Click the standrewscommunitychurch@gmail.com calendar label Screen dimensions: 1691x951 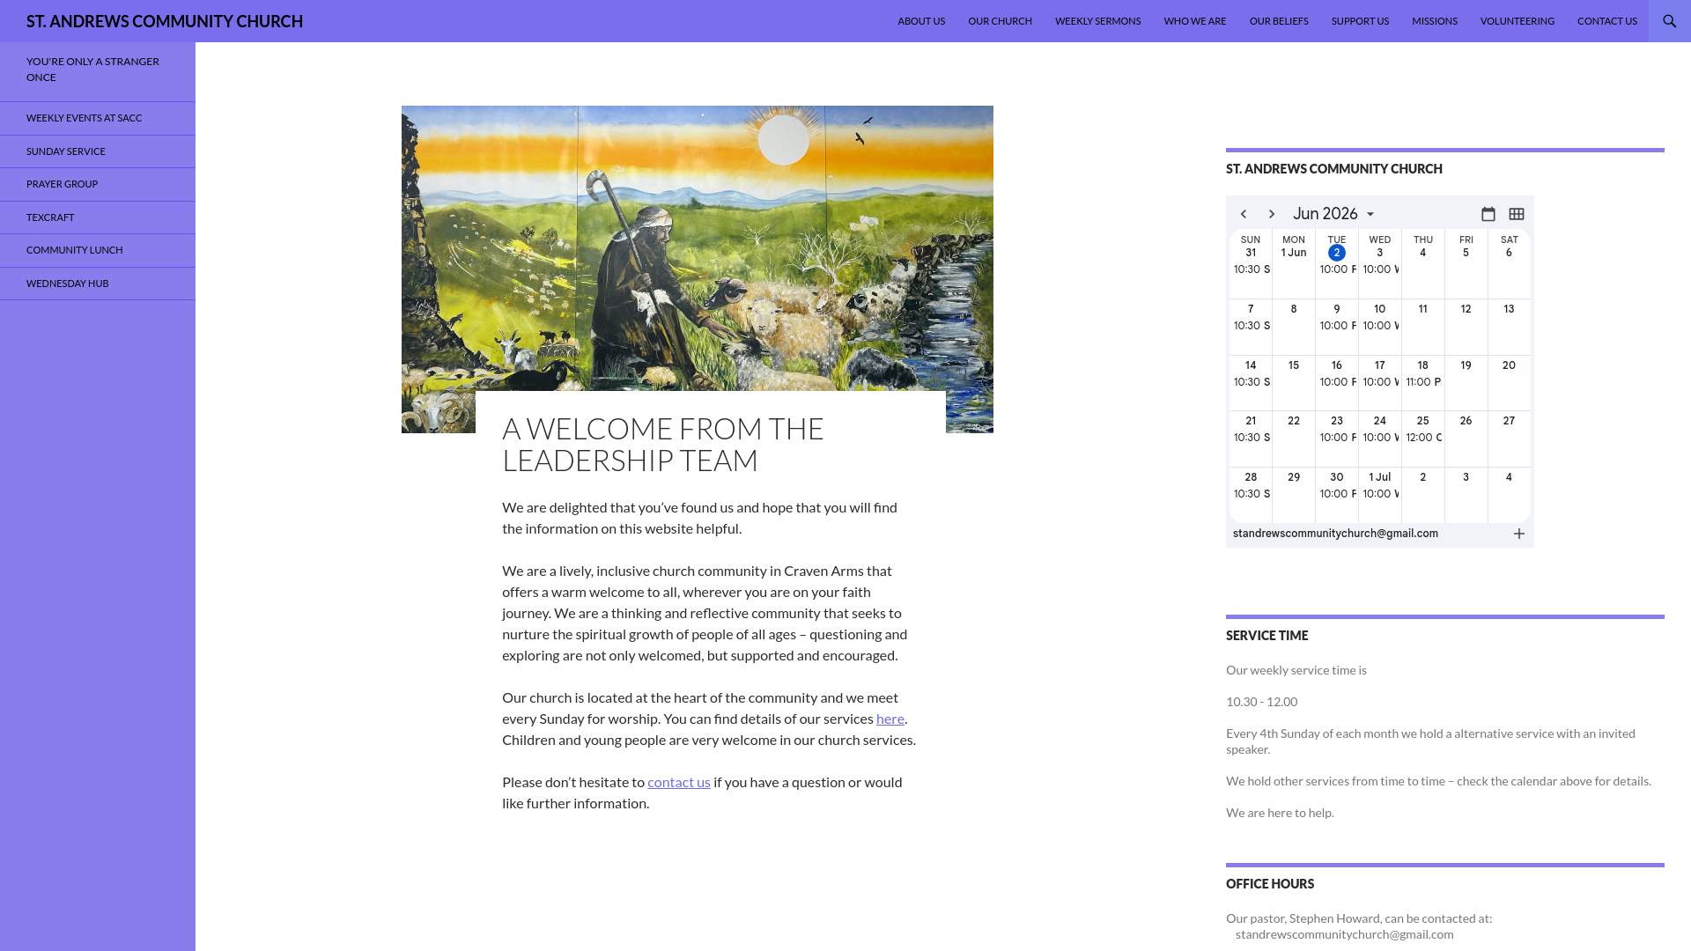(x=1335, y=534)
